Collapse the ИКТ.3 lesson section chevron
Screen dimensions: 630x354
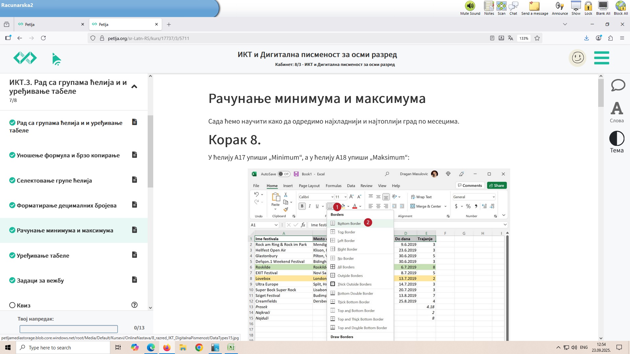click(134, 87)
